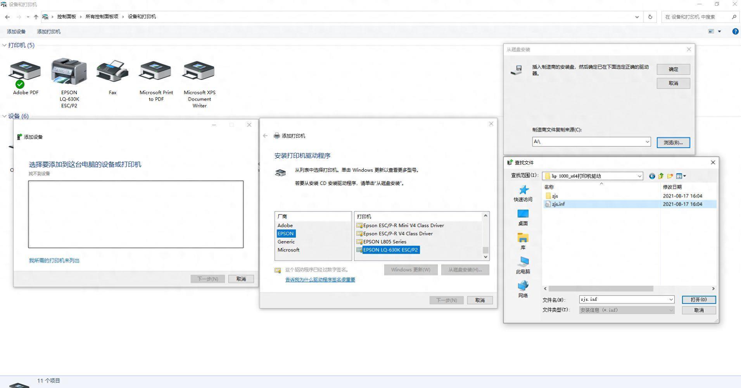Create new folder in file dialog
The height and width of the screenshot is (388, 741).
[670, 176]
